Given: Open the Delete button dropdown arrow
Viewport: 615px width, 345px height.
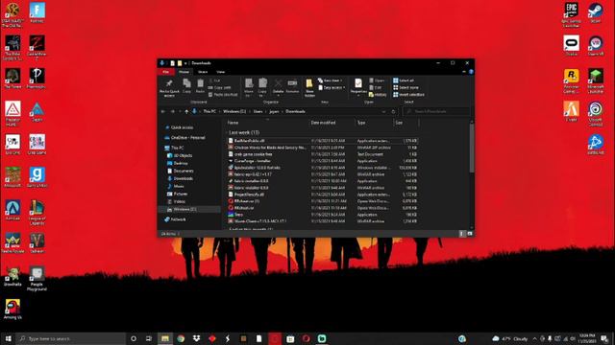Looking at the screenshot, I should pos(278,95).
